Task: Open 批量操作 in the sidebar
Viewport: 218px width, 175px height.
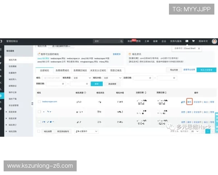Action: click(13, 73)
